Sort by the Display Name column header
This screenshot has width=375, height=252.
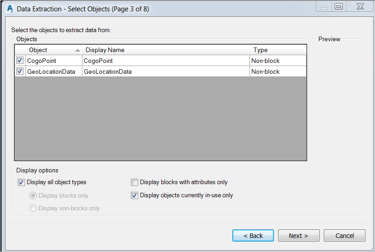(166, 50)
